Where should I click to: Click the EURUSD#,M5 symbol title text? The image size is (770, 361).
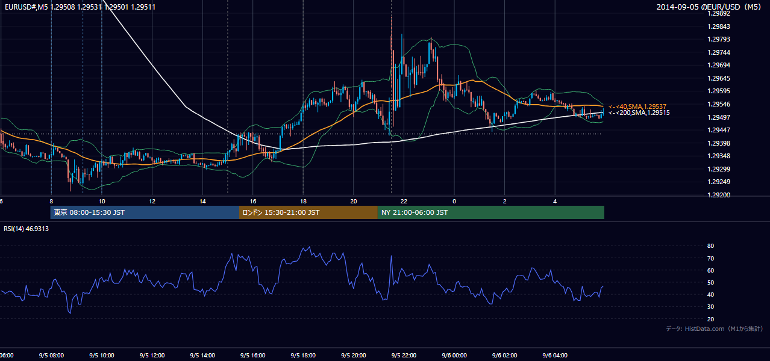click(x=25, y=7)
